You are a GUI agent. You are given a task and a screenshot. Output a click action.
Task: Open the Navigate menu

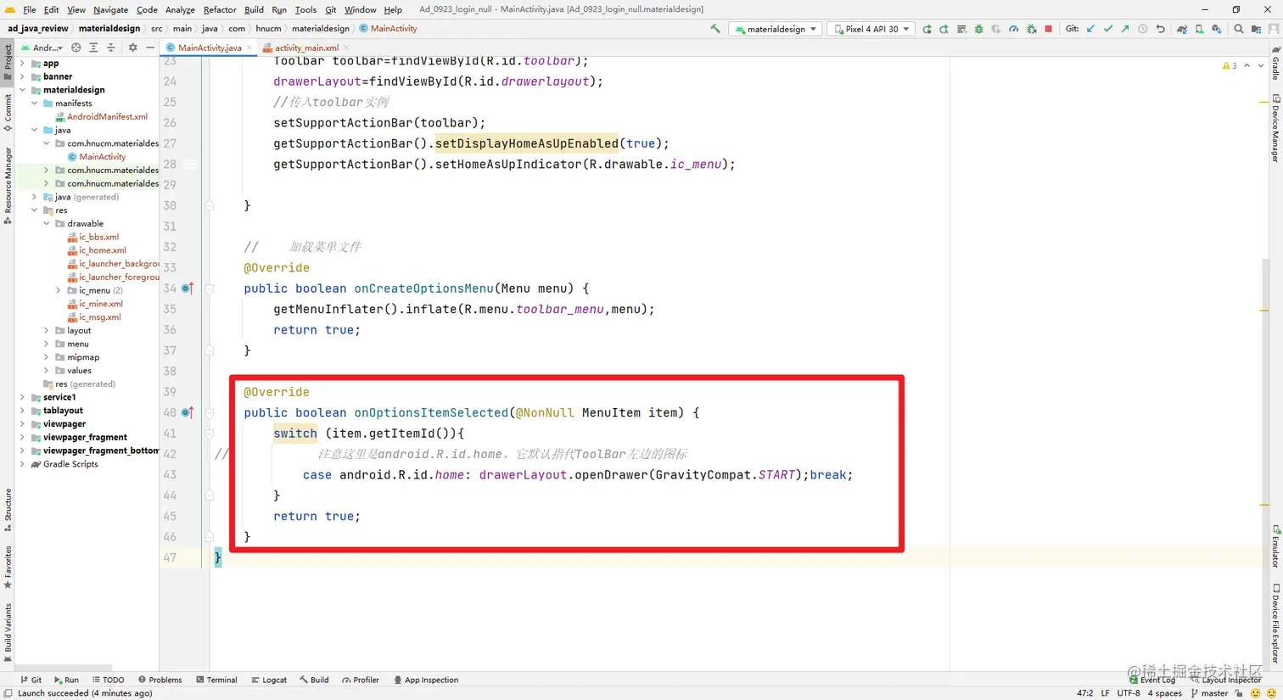(110, 9)
